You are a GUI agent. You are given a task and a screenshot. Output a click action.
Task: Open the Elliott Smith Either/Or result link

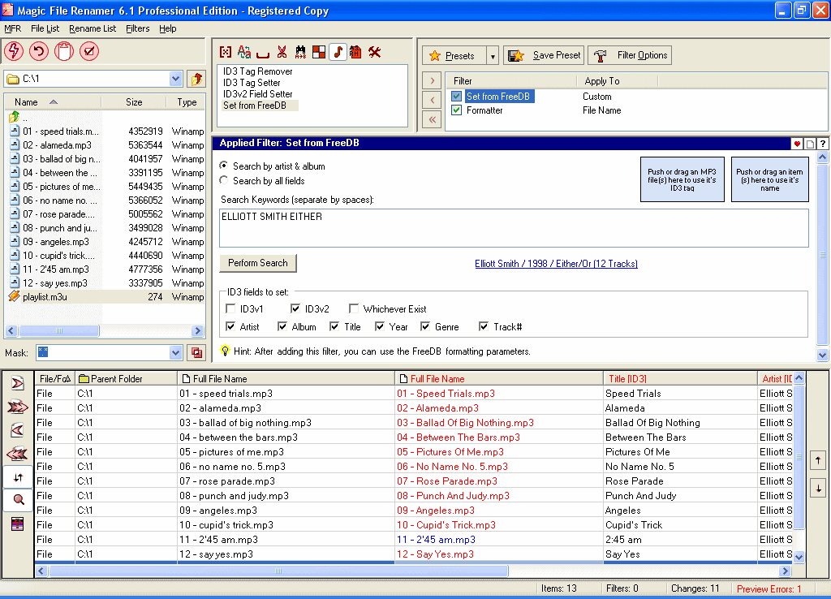pos(556,264)
